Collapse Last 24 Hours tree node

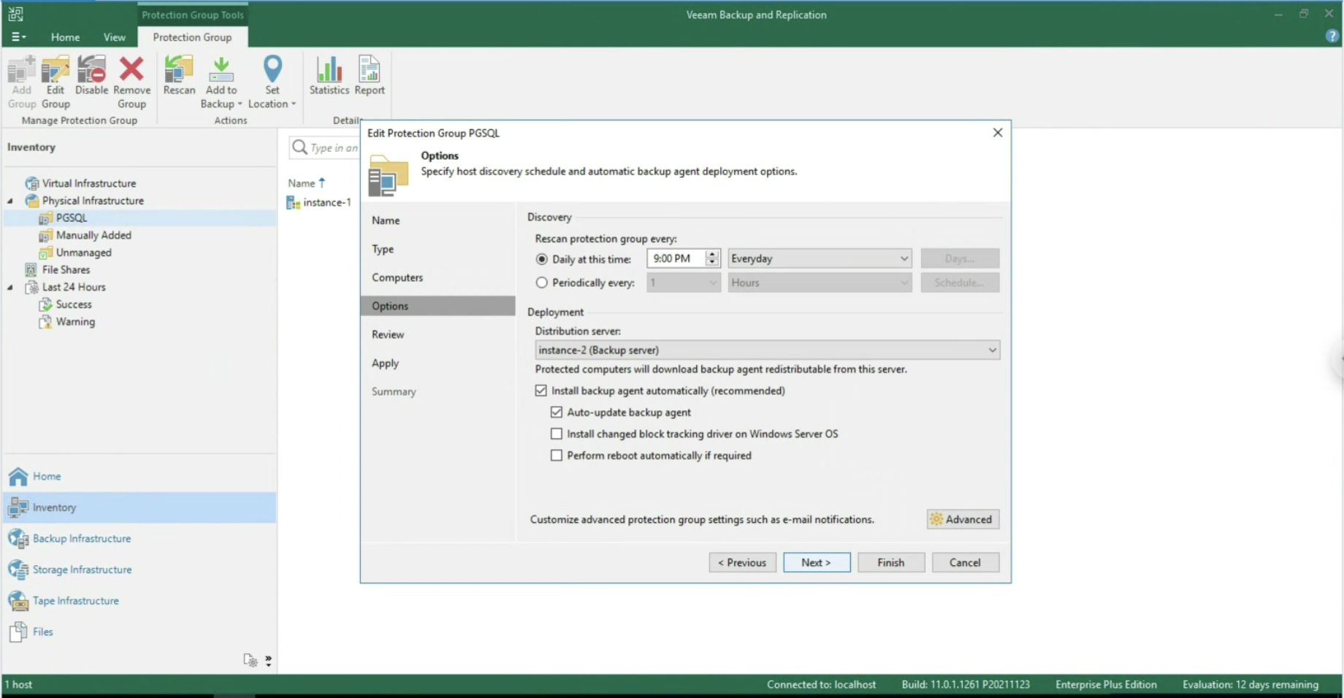coord(10,288)
